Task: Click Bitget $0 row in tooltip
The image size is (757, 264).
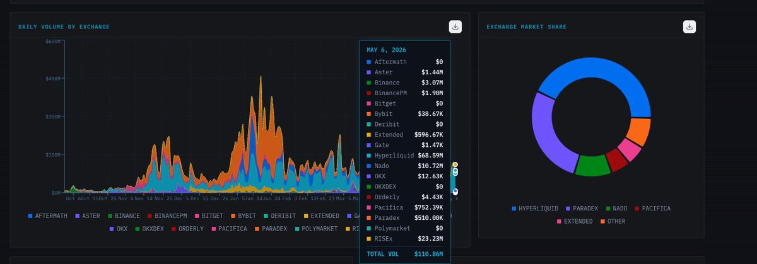Action: click(404, 103)
